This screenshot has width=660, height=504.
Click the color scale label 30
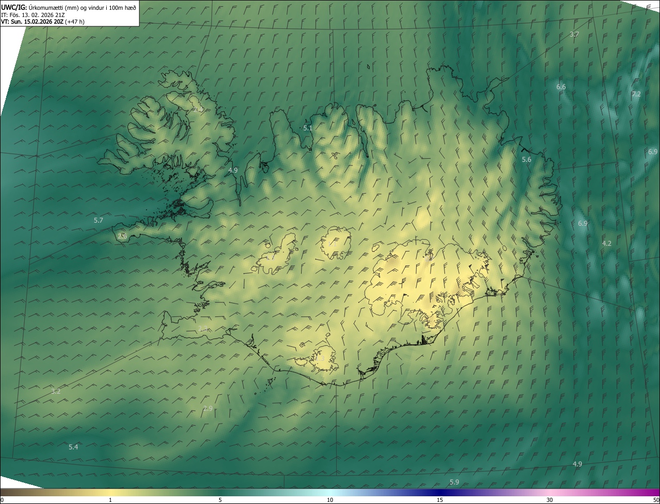(550, 500)
